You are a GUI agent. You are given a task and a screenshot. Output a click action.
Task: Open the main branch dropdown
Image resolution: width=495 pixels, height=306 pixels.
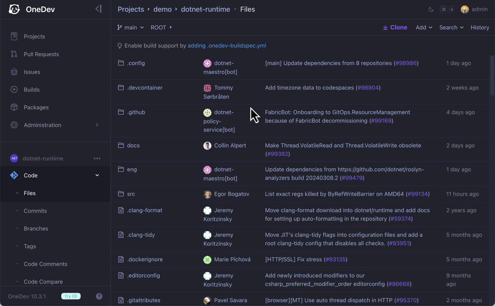click(130, 27)
